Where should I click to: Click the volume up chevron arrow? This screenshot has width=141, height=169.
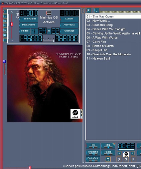(x=12, y=12)
